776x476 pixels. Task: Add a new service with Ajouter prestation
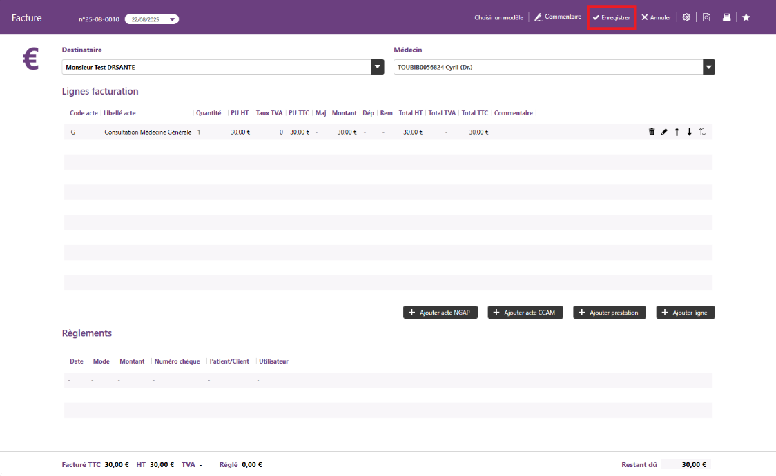(610, 313)
